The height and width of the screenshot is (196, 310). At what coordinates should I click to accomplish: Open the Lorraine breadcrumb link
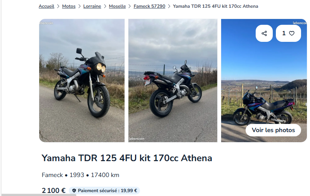click(92, 6)
